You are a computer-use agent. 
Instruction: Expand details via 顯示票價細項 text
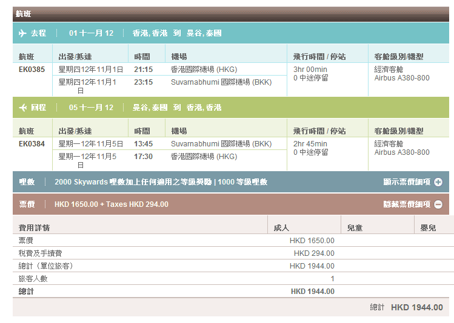(407, 182)
